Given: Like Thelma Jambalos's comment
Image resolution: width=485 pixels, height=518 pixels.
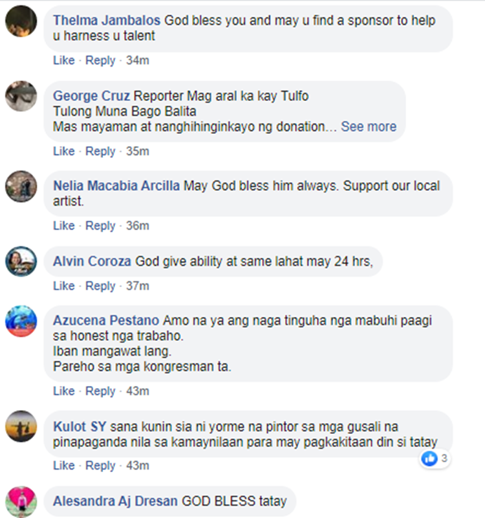Looking at the screenshot, I should [x=64, y=60].
